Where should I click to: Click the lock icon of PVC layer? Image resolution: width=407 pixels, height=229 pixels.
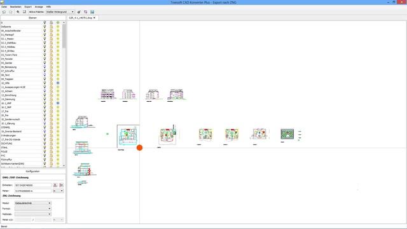click(x=51, y=155)
